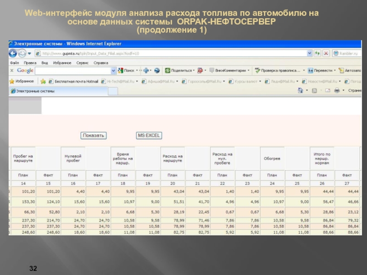Click the Print icon in command bar

pos(337,91)
